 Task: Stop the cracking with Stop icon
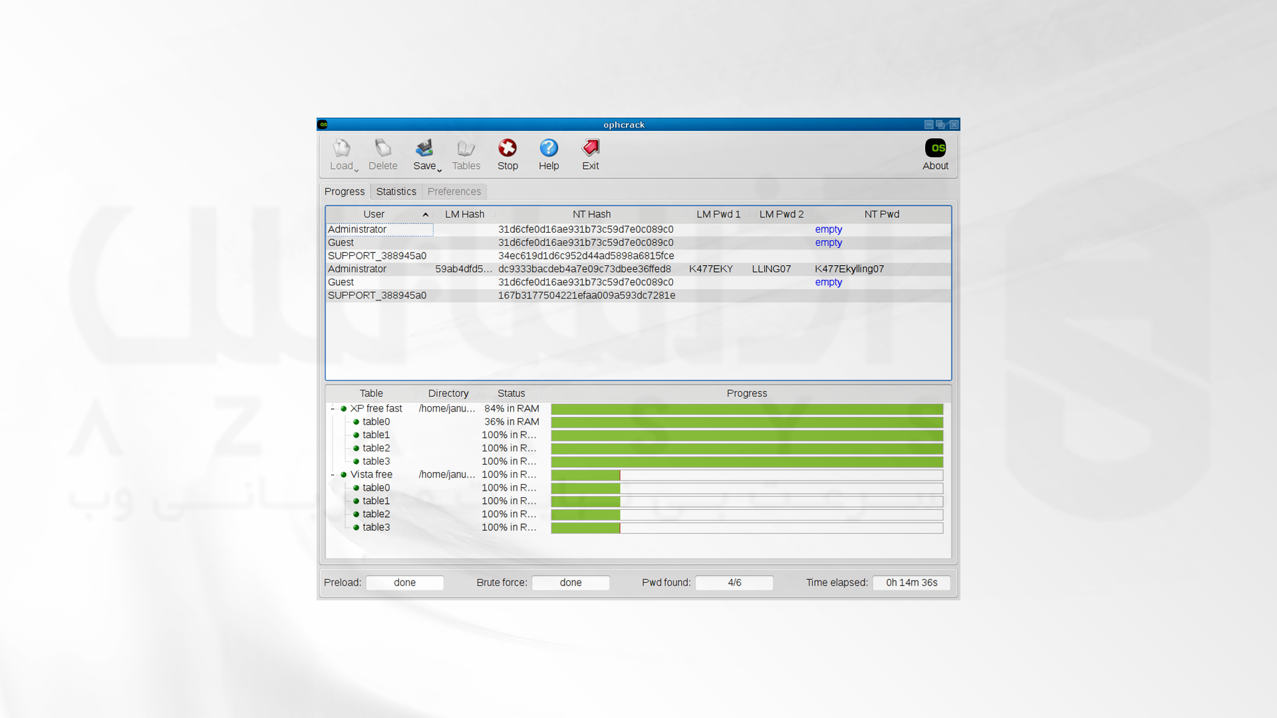point(507,148)
